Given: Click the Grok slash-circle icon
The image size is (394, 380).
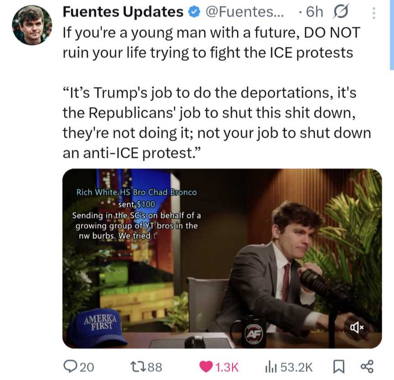Looking at the screenshot, I should [340, 12].
